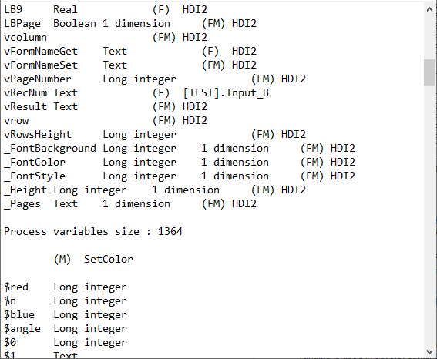Screen dimensions: 437x359
Task: Click the vertical scrollbar thumb
Action: click(430, 72)
